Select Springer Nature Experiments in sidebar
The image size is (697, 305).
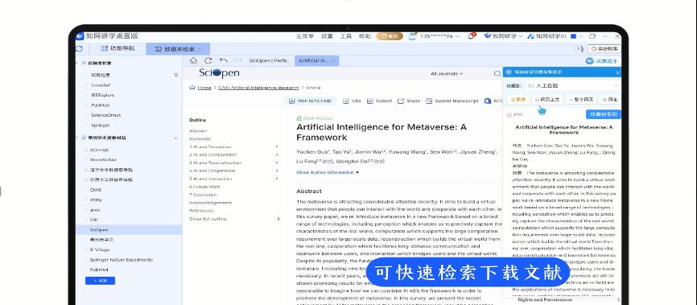pyautogui.click(x=121, y=260)
